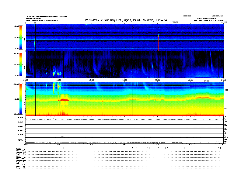Click the 04:00 tick label under RAD1 panel
This screenshot has height=186, width=241.
click(59, 80)
